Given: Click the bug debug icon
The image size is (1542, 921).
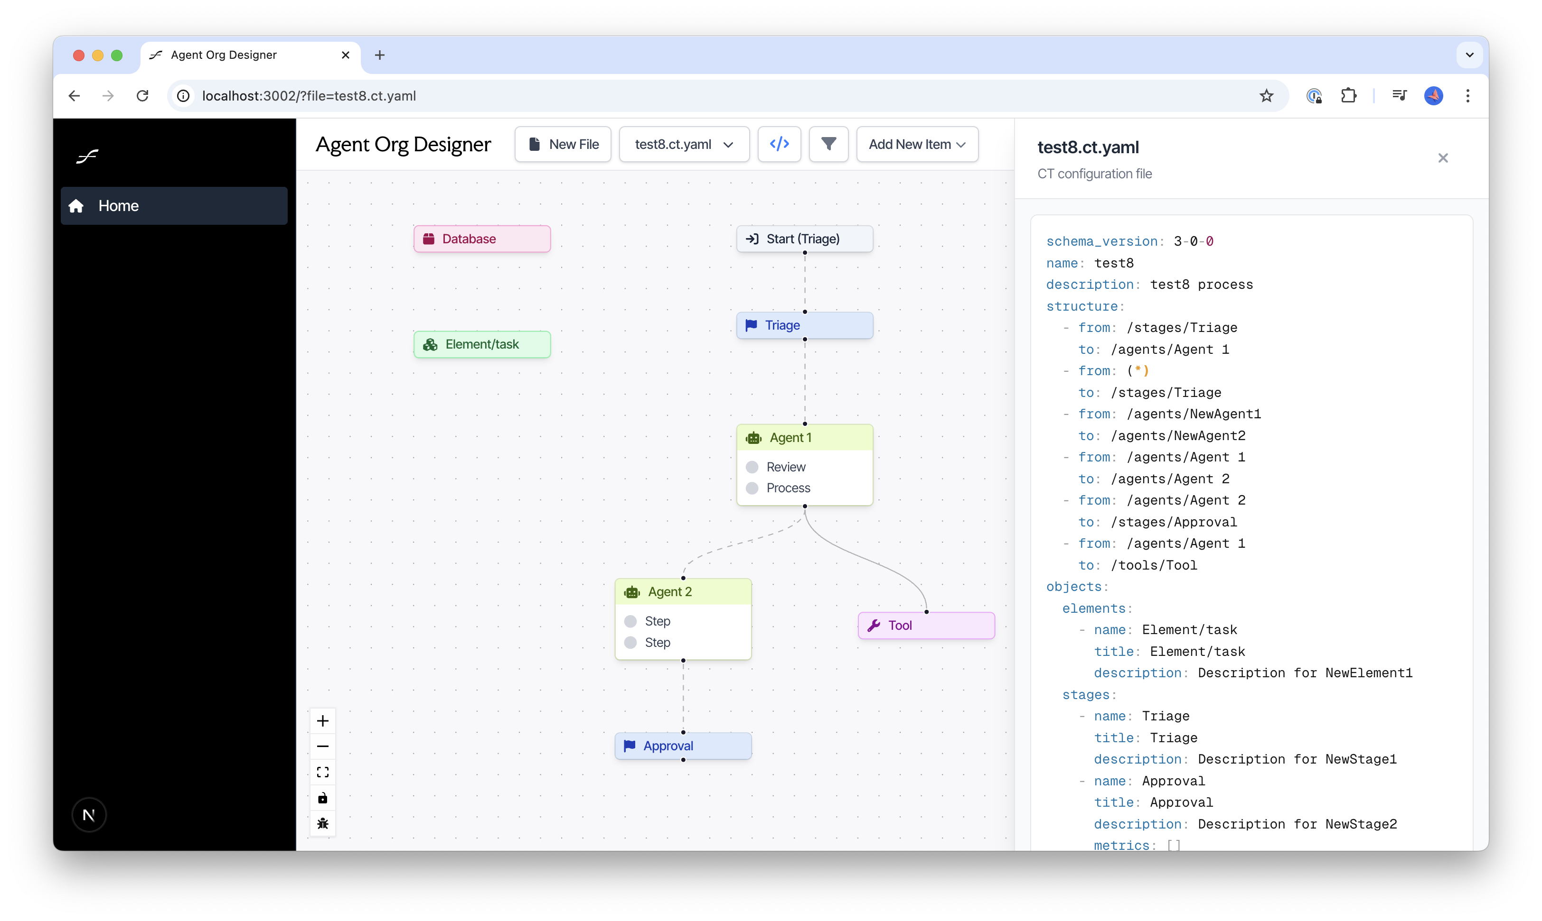Looking at the screenshot, I should pyautogui.click(x=322, y=824).
